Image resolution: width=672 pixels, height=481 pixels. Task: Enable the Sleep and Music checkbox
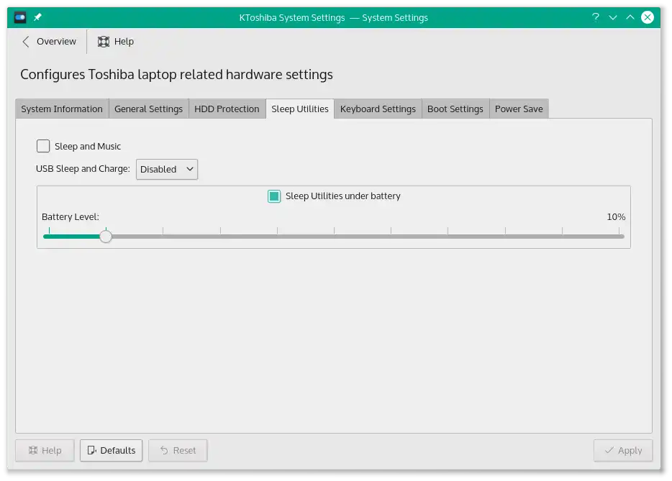tap(43, 146)
